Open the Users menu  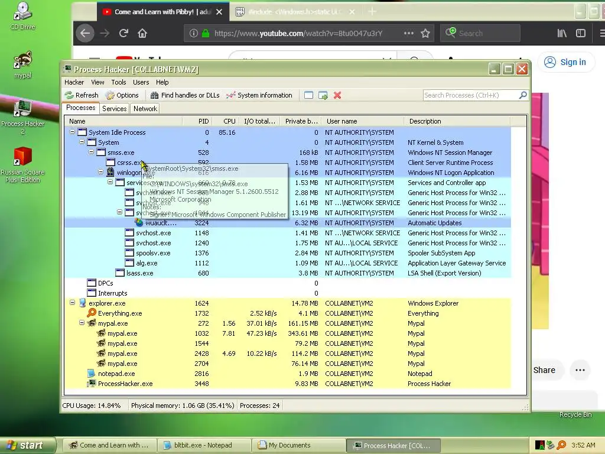point(141,82)
